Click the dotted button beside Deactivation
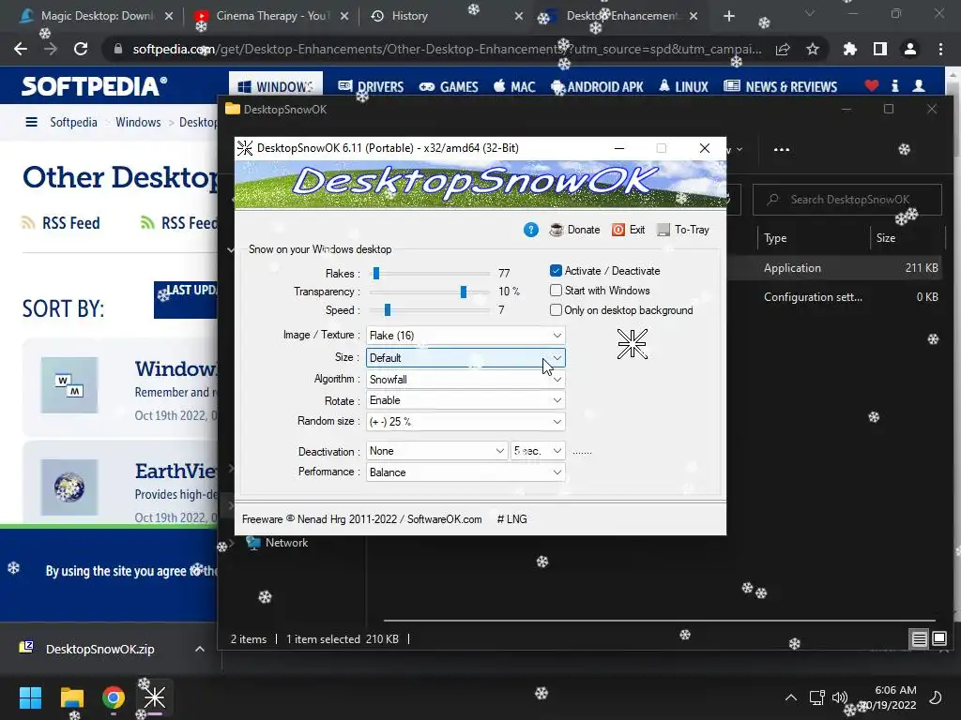 click(582, 451)
